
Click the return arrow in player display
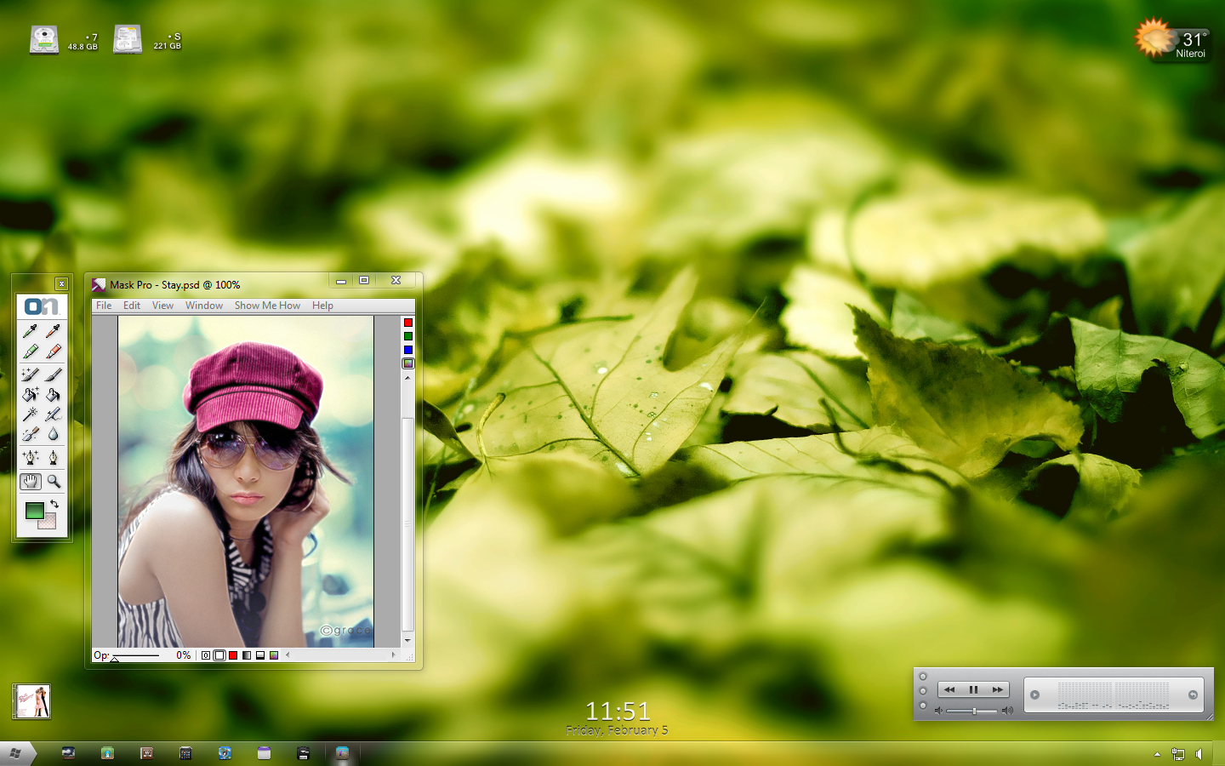click(1193, 695)
